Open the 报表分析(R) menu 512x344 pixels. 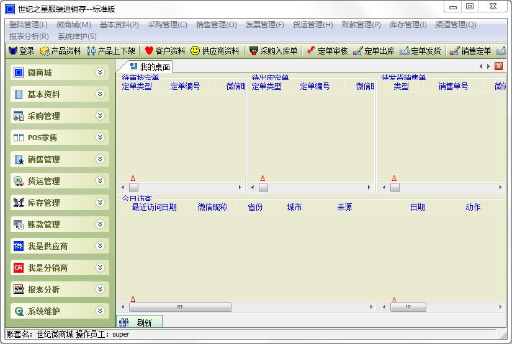pyautogui.click(x=29, y=36)
